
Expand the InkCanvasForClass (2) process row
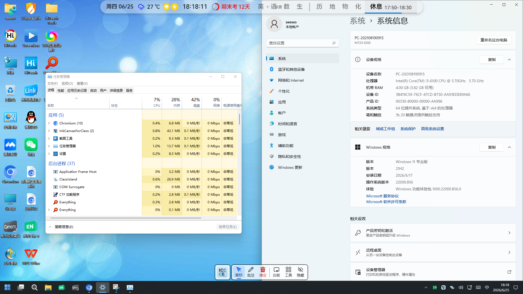49,131
